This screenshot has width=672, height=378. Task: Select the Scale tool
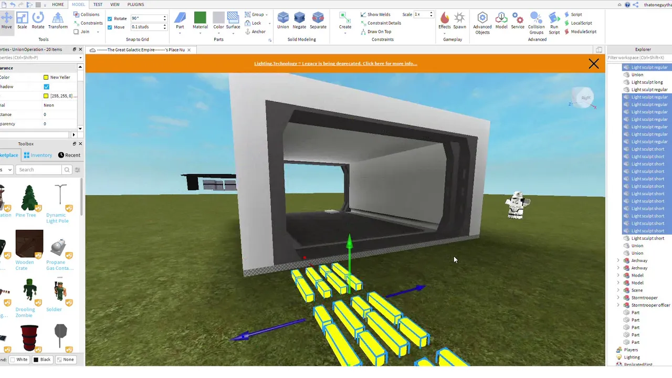click(x=22, y=20)
